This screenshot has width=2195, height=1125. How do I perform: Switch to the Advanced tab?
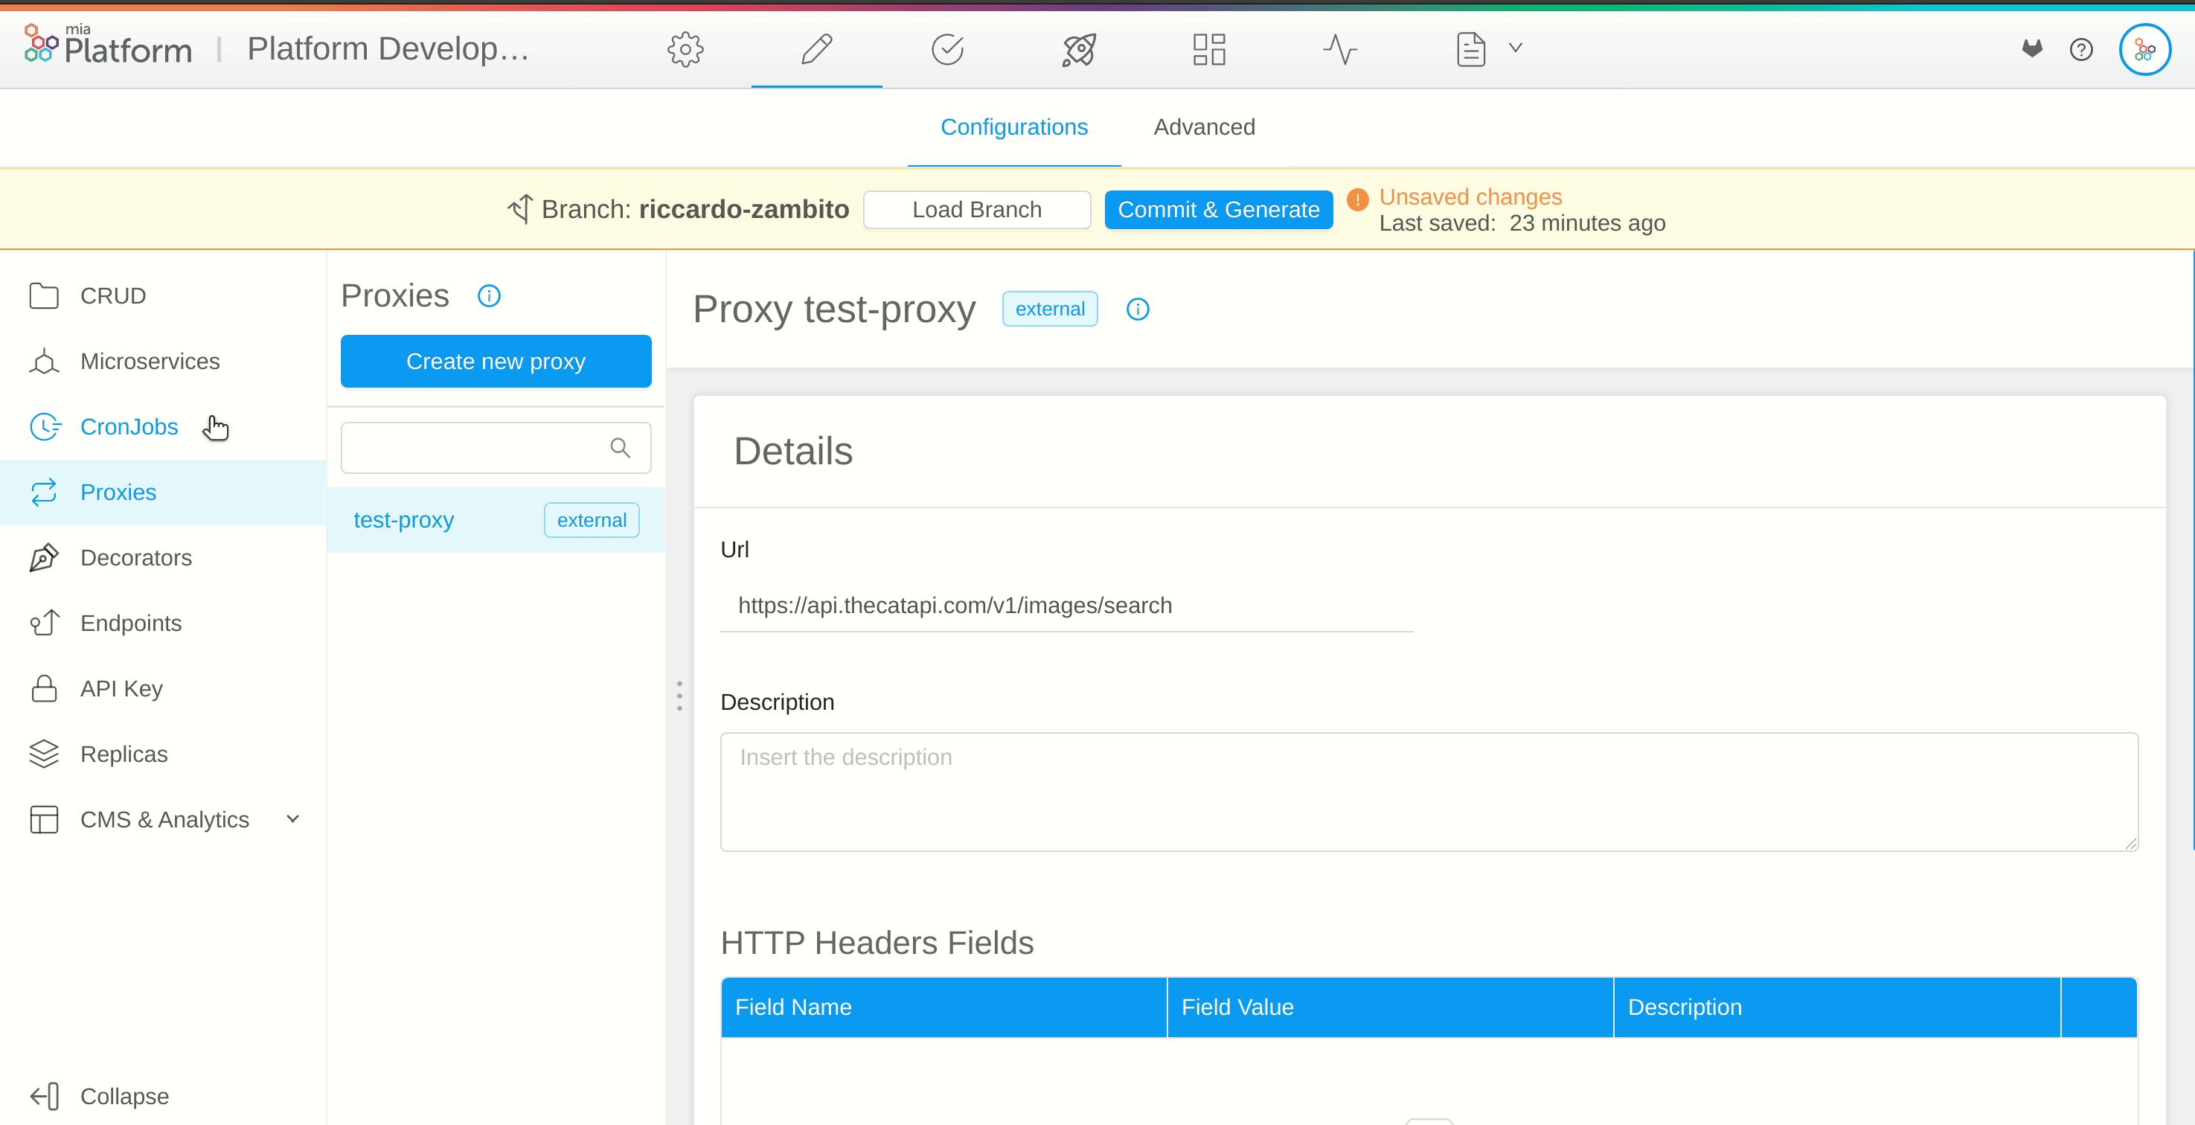1204,126
